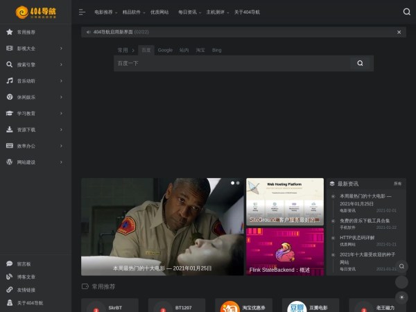Click the film icon next to 影视大全

(x=10, y=49)
